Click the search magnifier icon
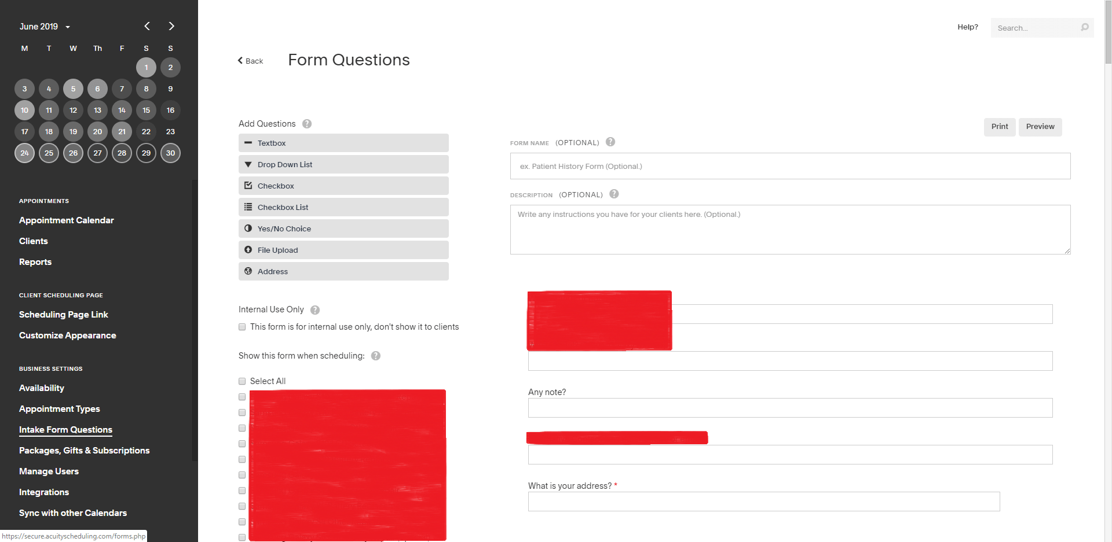 [1084, 27]
